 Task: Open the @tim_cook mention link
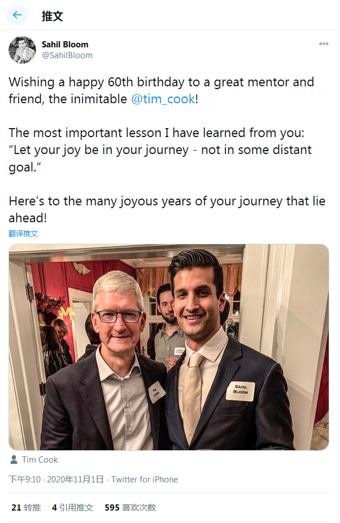click(x=163, y=99)
